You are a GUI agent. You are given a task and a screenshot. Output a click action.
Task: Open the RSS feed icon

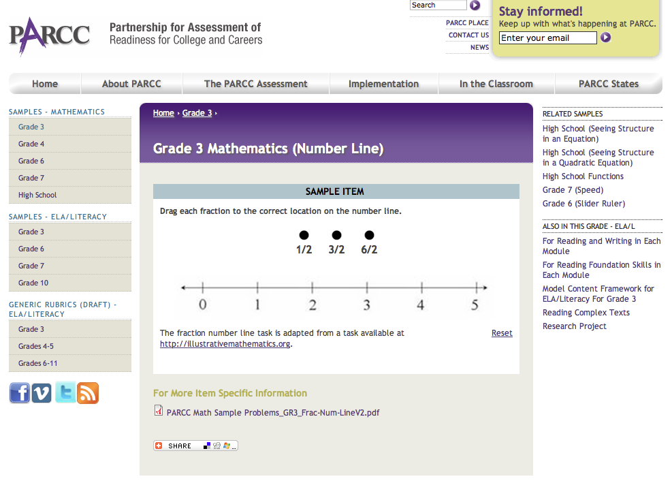[x=88, y=392]
